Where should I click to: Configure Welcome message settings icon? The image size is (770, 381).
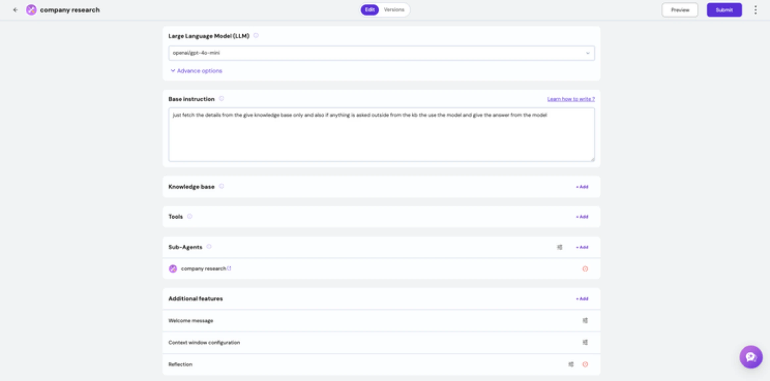[x=585, y=320]
